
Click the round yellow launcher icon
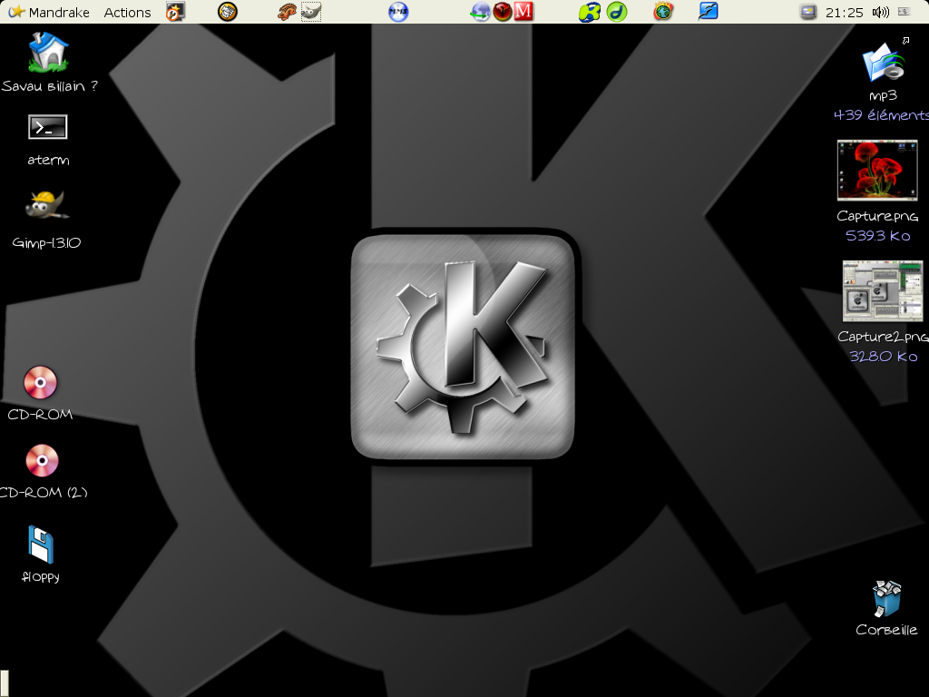click(228, 11)
